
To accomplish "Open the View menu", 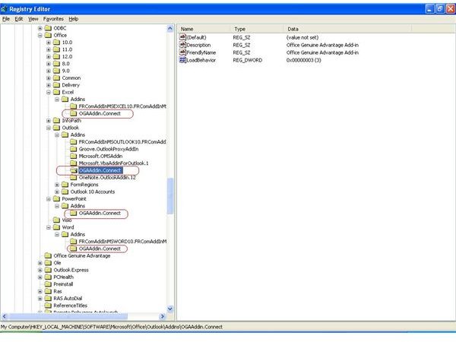I will 33,19.
